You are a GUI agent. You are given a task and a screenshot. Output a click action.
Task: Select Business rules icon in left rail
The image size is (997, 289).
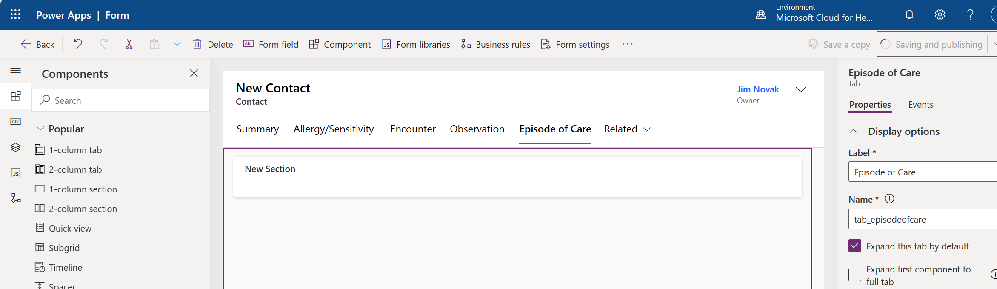[x=16, y=198]
